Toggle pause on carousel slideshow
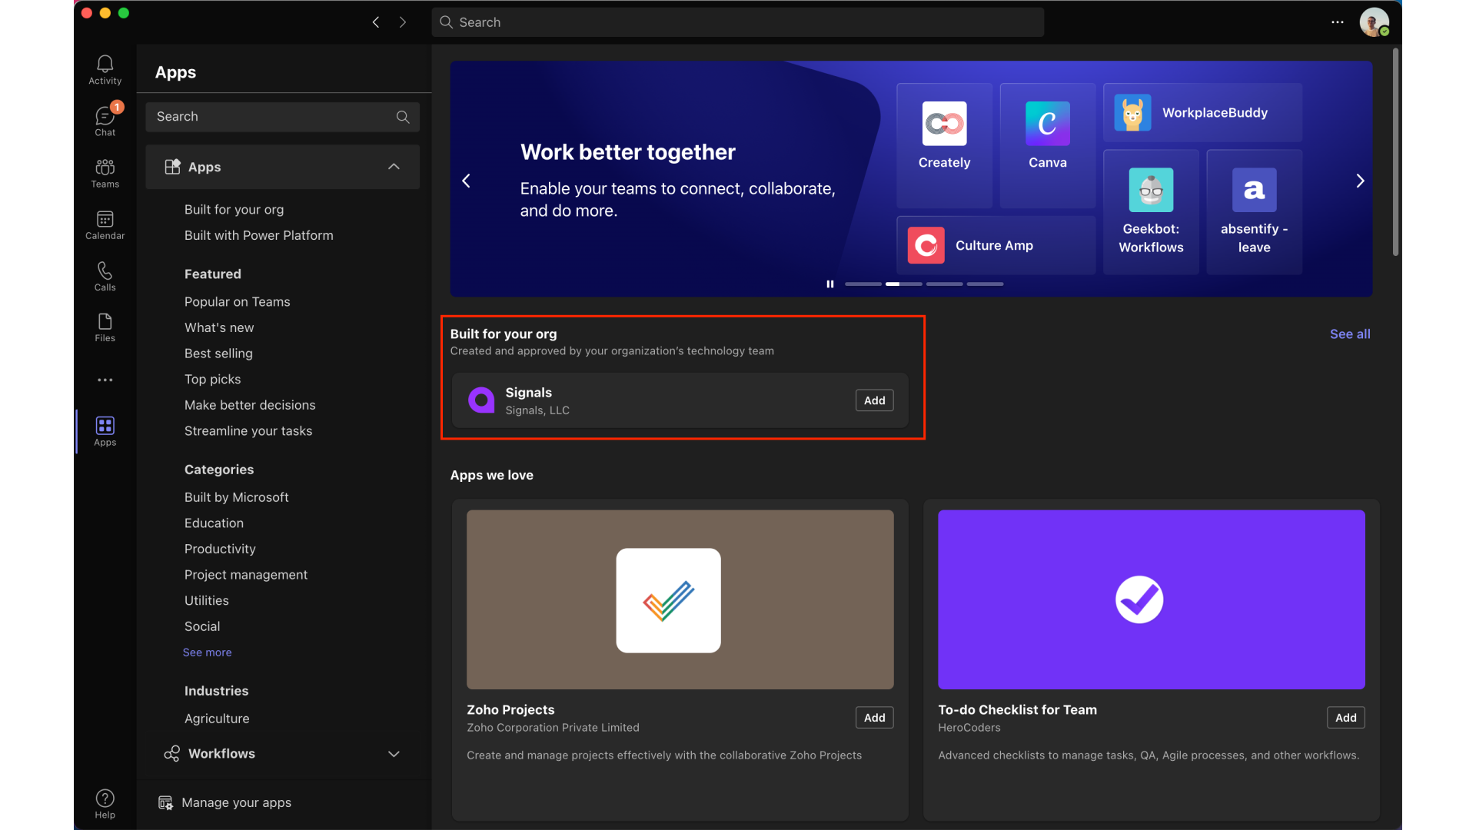 [829, 283]
